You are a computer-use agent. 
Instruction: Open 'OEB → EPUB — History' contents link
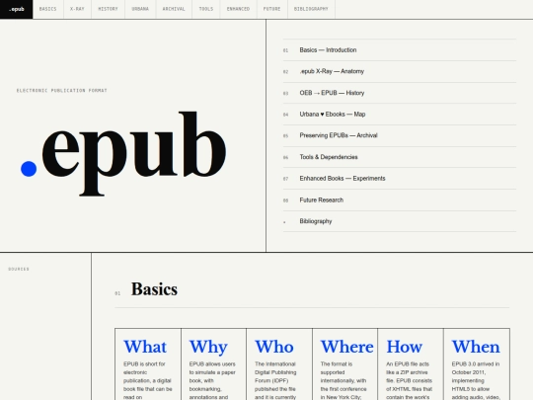[x=400, y=93]
